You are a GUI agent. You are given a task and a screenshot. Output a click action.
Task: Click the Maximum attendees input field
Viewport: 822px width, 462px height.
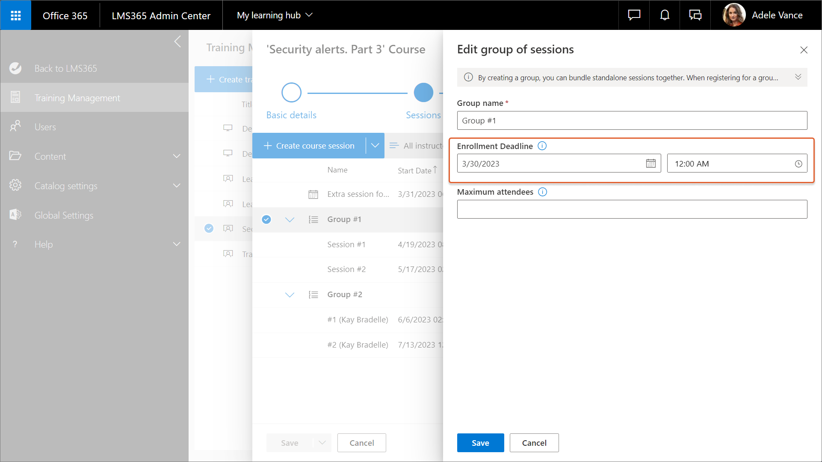pyautogui.click(x=632, y=210)
